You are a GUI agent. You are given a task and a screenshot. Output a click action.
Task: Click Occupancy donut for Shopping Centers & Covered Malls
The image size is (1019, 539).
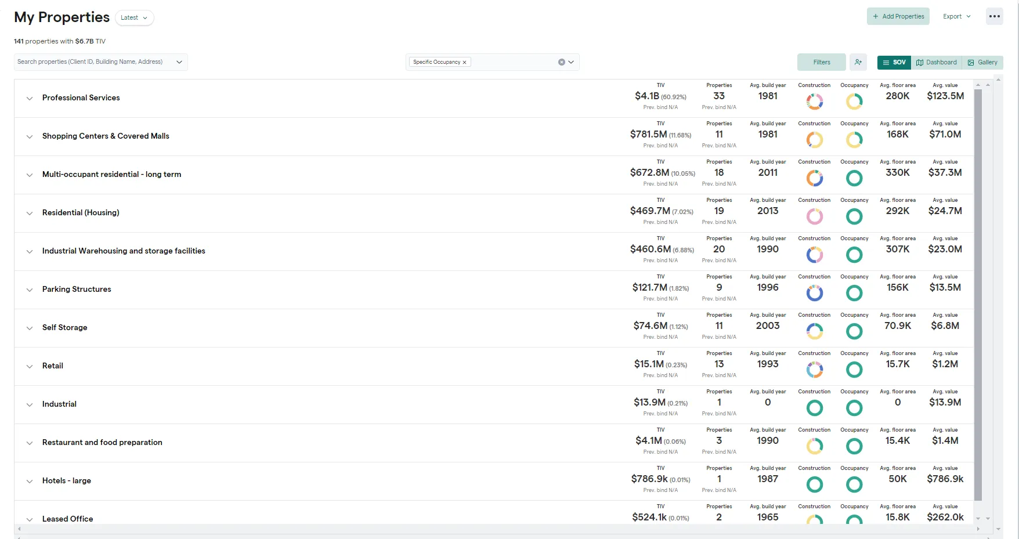854,140
